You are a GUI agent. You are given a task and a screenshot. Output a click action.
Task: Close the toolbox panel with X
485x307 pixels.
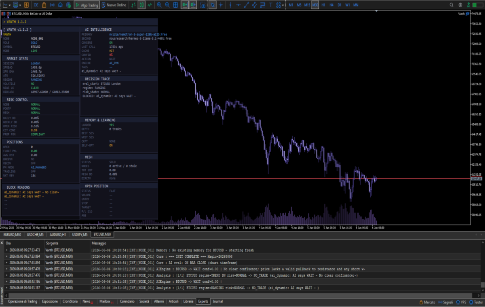click(2, 244)
